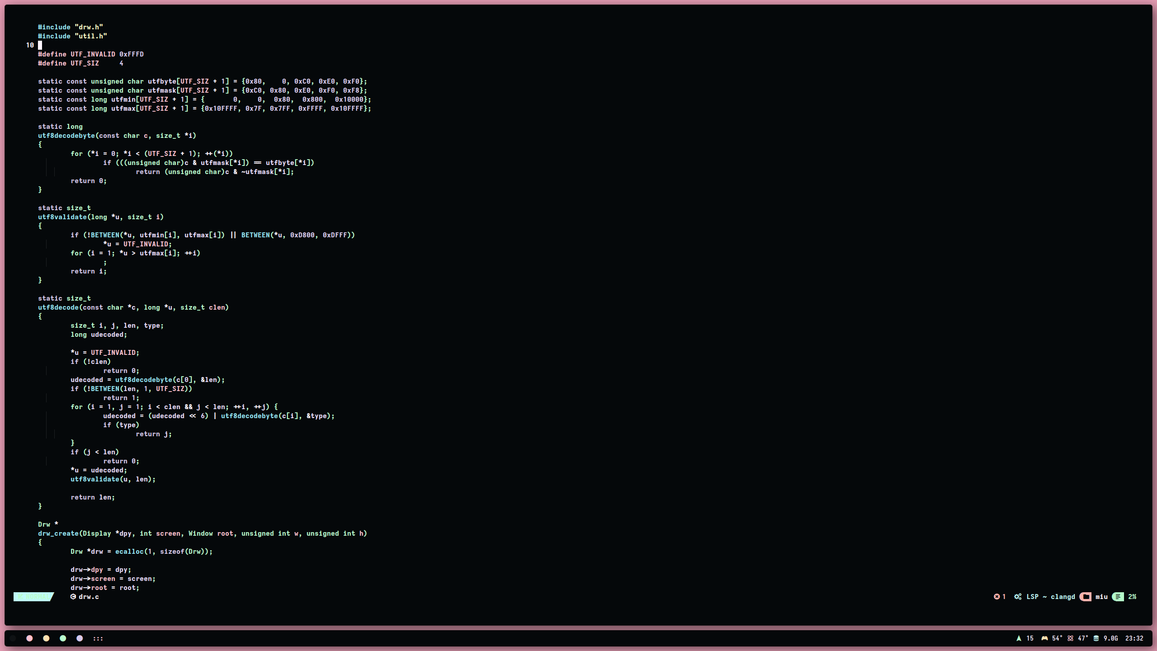
Task: Click the 23:32 clock
Action: (x=1134, y=638)
